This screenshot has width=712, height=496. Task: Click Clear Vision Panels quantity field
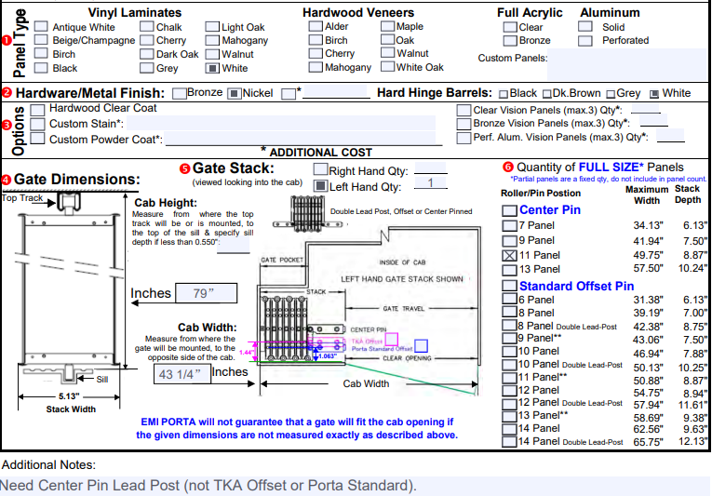(x=646, y=109)
